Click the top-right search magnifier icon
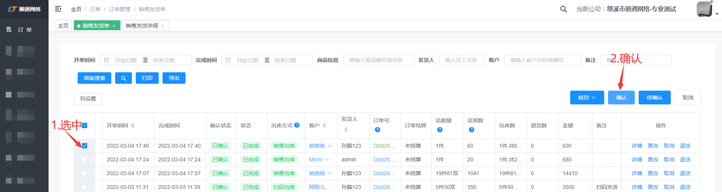Image resolution: width=722 pixels, height=192 pixels. 563,9
